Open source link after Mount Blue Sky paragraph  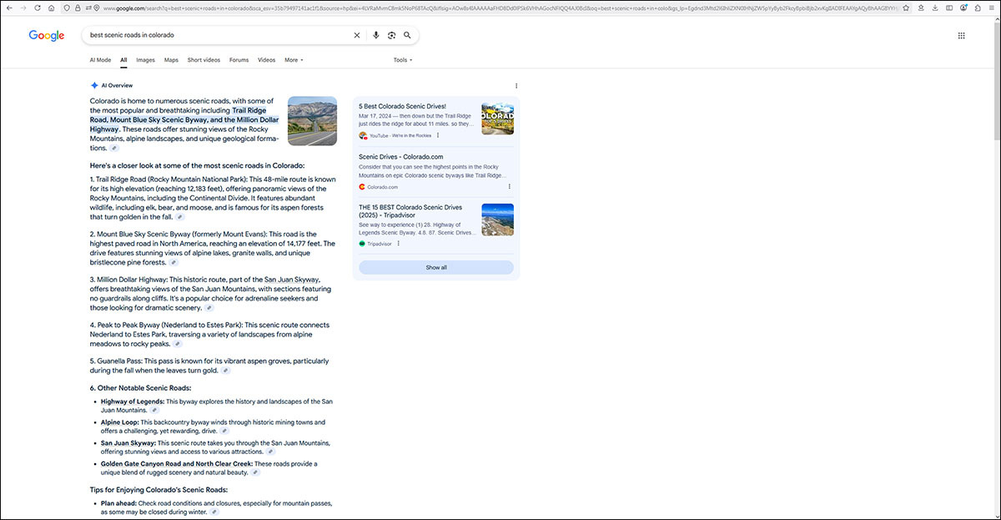coord(174,262)
